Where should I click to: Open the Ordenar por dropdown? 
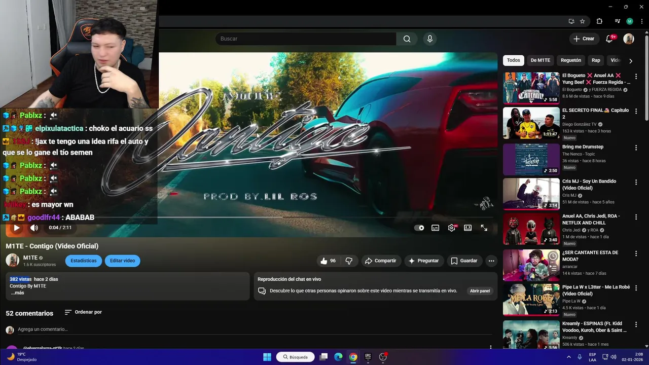[x=83, y=312]
